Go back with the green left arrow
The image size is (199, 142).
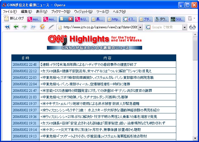16,27
